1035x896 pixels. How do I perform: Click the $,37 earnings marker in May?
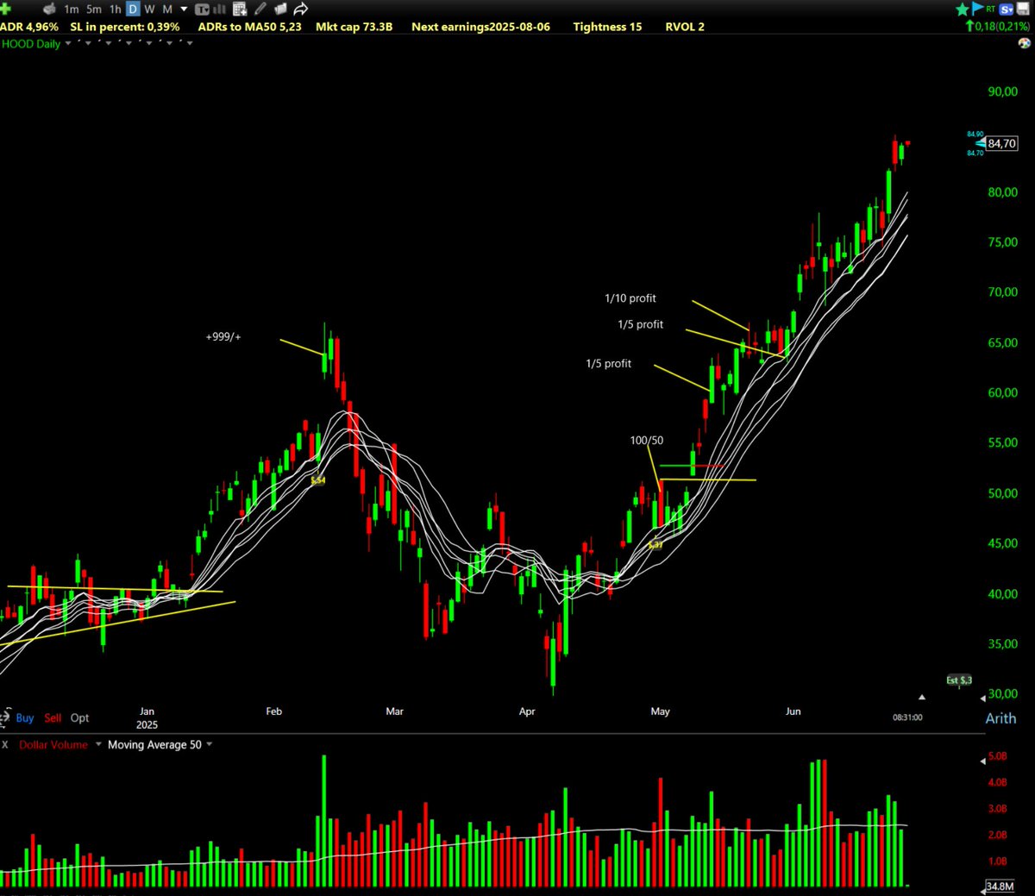[655, 545]
